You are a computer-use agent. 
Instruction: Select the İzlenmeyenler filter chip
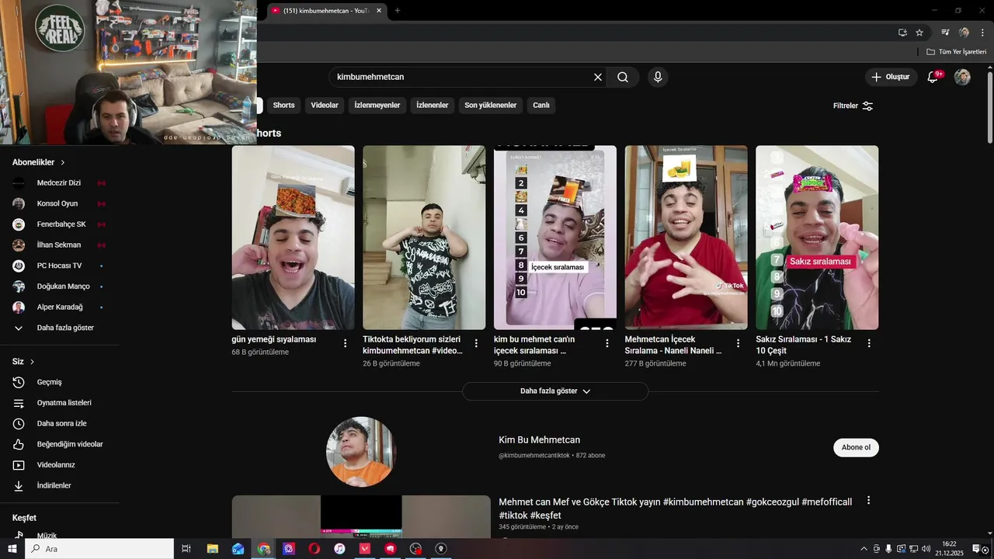[x=377, y=105]
